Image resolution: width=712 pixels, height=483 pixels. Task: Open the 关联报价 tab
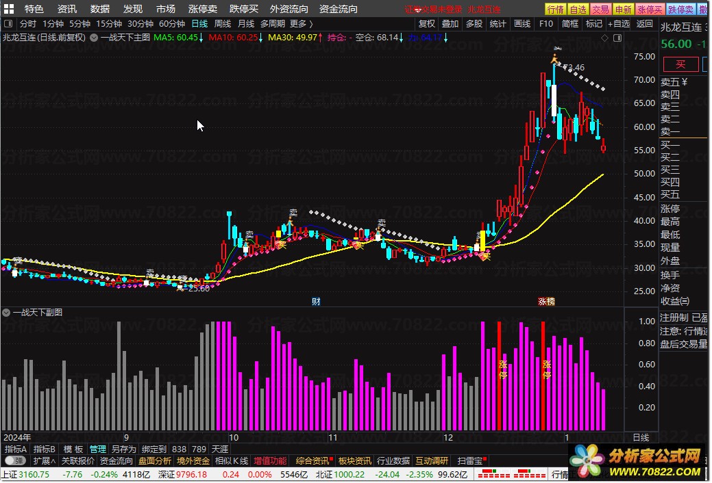(x=77, y=461)
